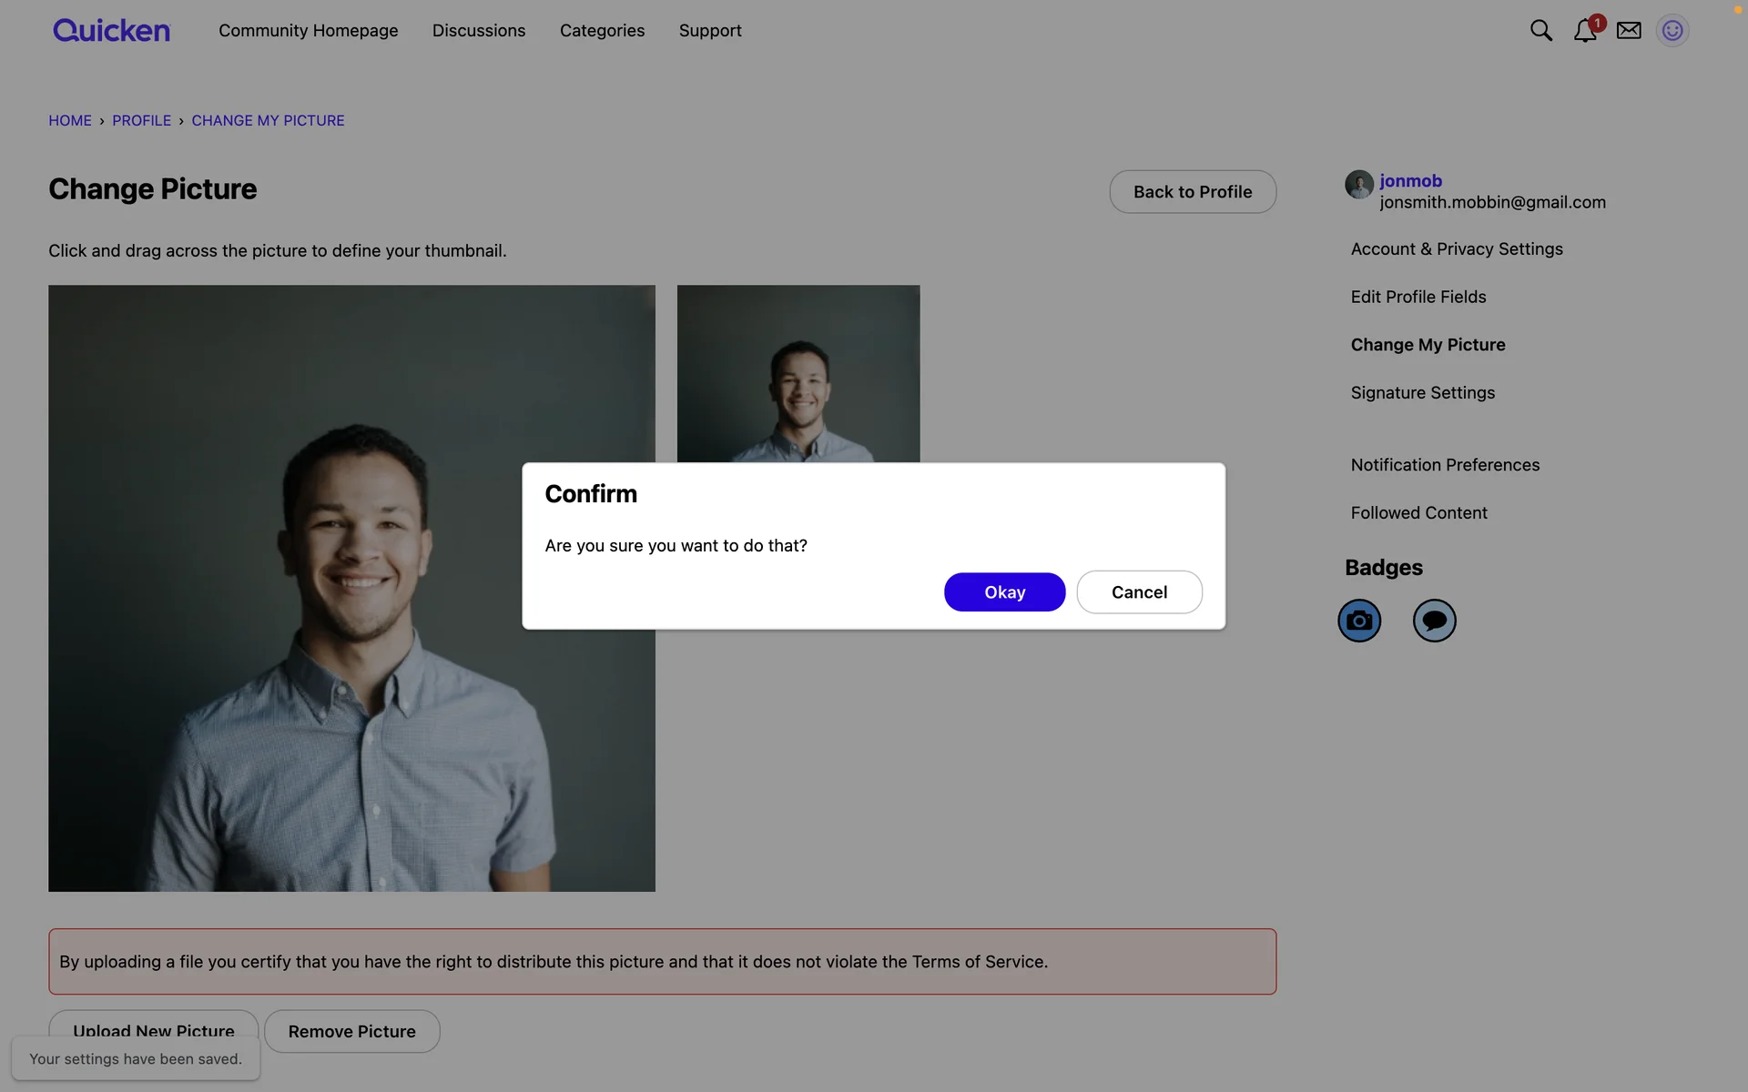1748x1092 pixels.
Task: Click the PROFILE breadcrumb link
Action: click(141, 120)
